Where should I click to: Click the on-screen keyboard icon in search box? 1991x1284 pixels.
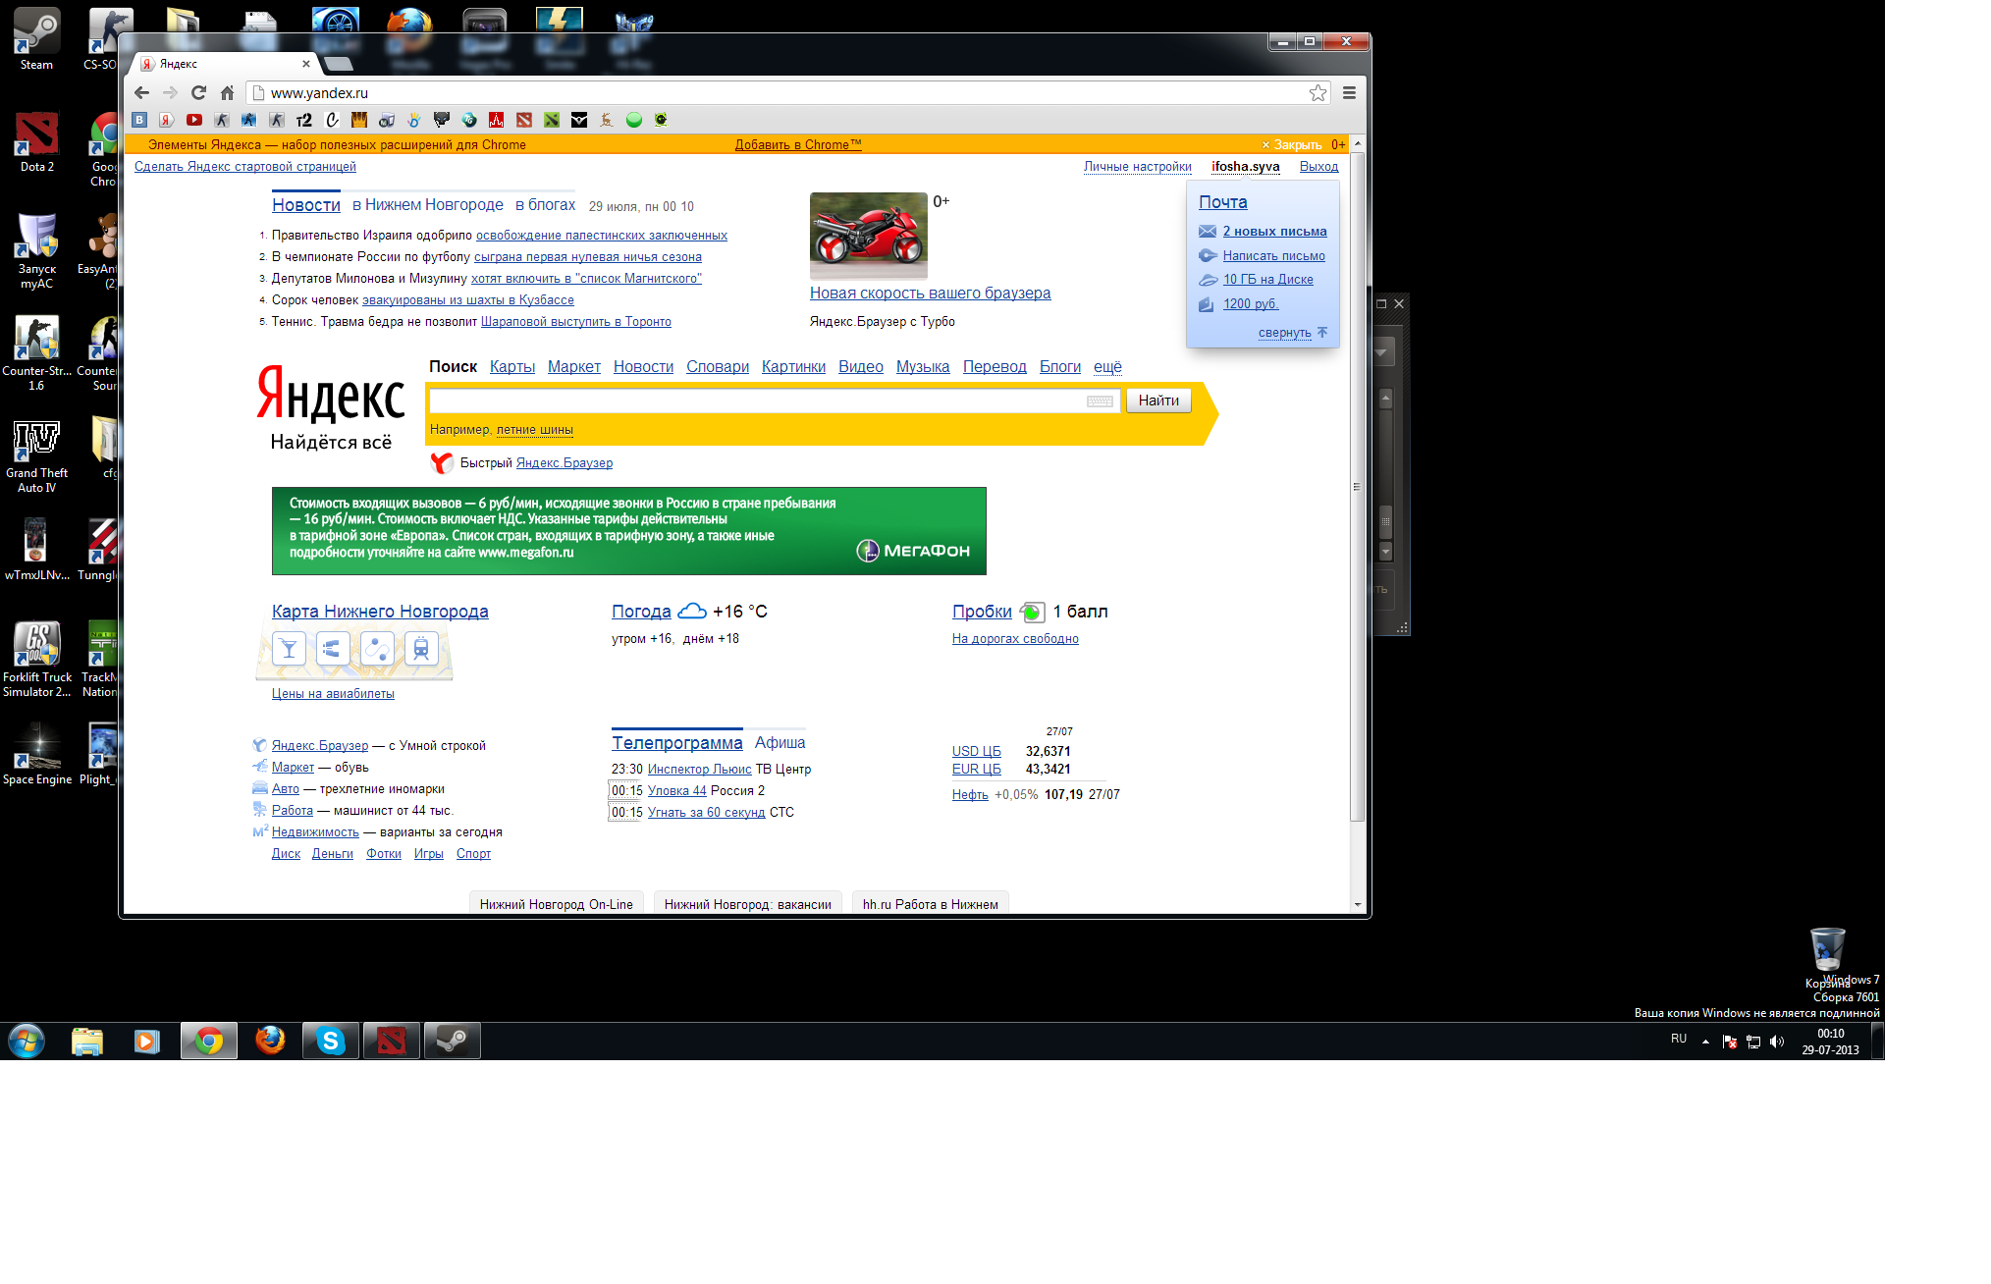tap(1100, 401)
